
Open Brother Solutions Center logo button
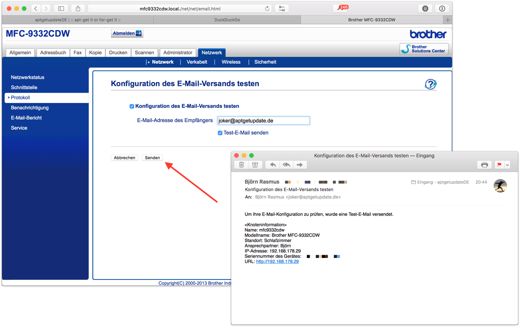pos(424,49)
